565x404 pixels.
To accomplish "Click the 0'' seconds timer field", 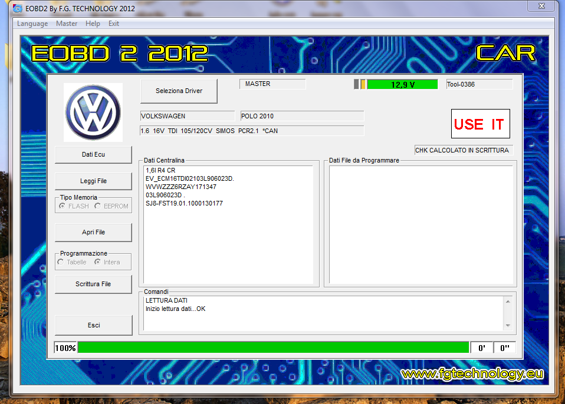I will (505, 348).
